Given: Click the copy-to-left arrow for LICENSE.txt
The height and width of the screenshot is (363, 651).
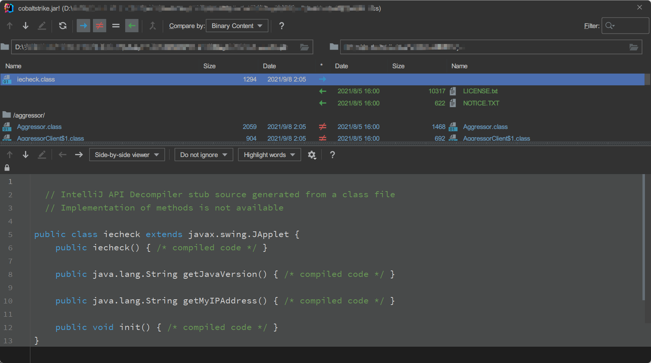Looking at the screenshot, I should pos(322,91).
